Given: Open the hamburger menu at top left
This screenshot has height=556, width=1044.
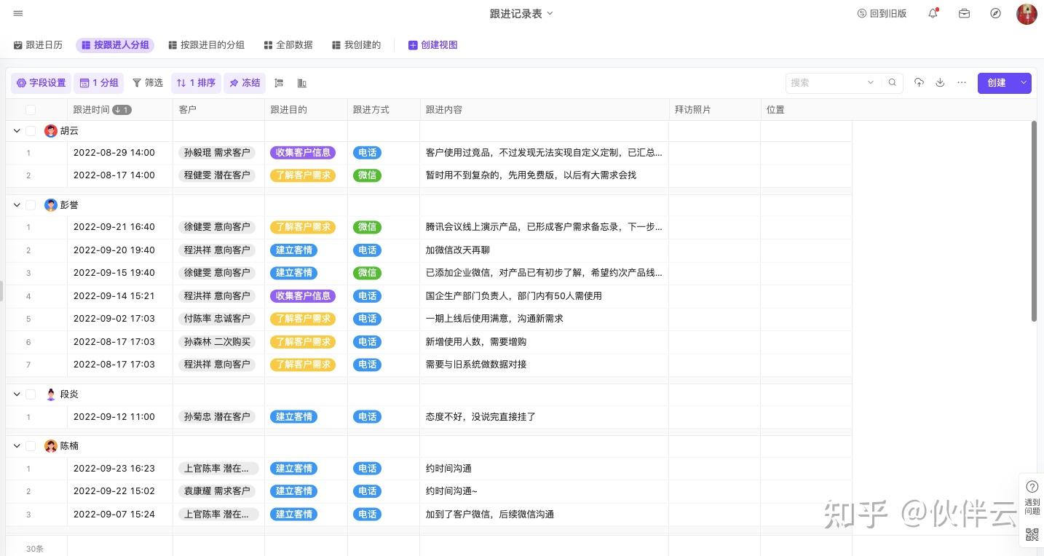Looking at the screenshot, I should [18, 13].
